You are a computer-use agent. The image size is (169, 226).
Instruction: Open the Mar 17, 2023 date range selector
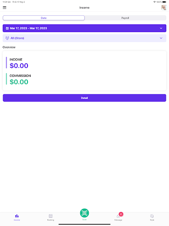(x=84, y=28)
